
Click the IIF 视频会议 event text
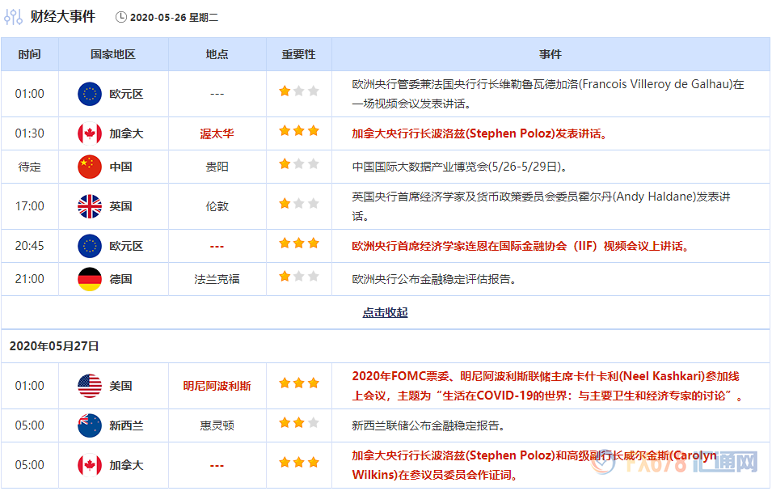(521, 246)
